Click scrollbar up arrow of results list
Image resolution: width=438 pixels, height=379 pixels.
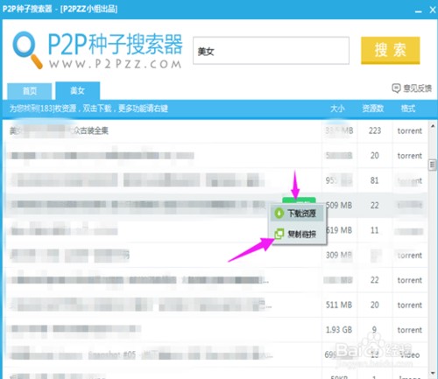tap(433, 126)
